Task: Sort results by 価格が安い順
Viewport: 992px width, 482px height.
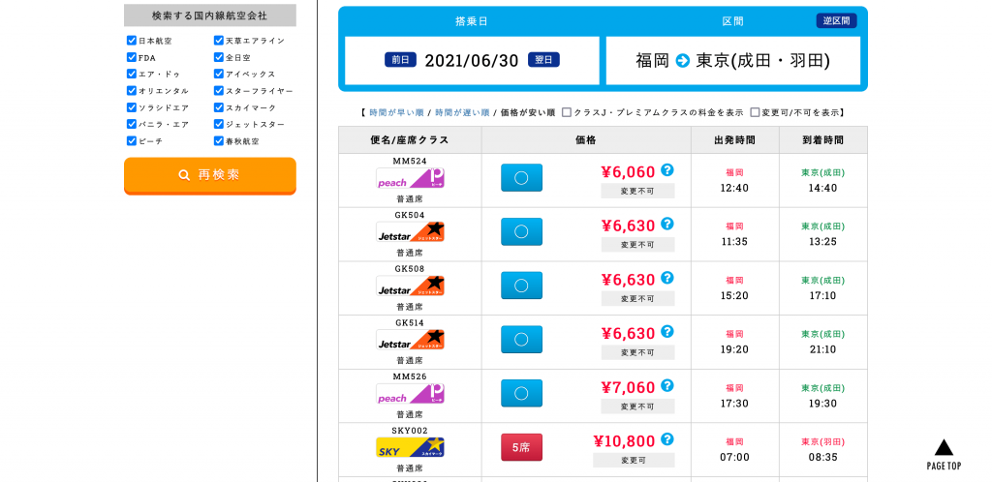Action: pos(528,113)
